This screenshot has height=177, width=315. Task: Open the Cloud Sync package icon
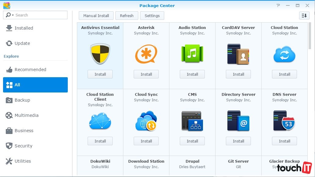[x=146, y=121]
